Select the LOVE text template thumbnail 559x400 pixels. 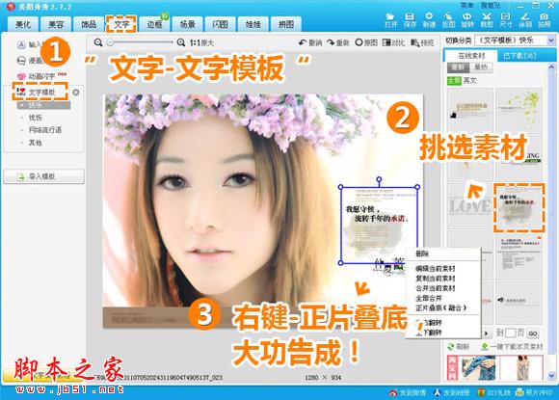pyautogui.click(x=470, y=207)
